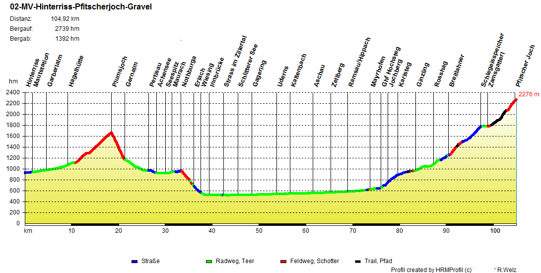Click the blue Straße legend swatch
The width and height of the screenshot is (541, 273).
[134, 261]
